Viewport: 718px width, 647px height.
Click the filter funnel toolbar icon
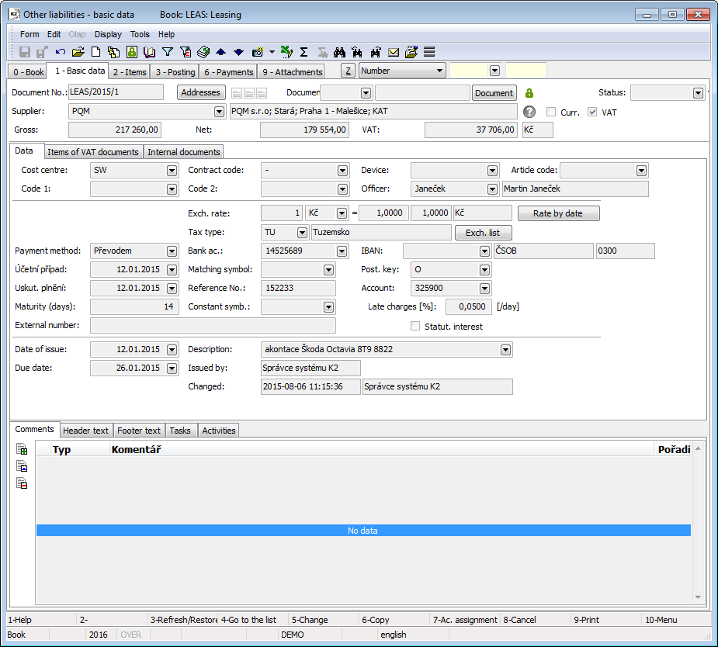click(x=168, y=52)
